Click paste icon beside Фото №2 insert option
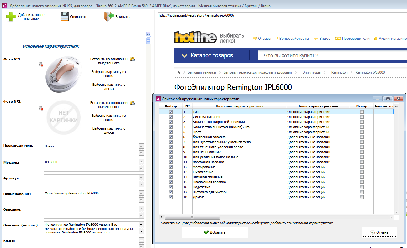Image resolution: width=407 pixels, height=248 pixels. click(x=132, y=103)
